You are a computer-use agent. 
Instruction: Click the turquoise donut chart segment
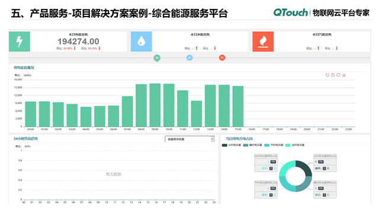[286, 185]
